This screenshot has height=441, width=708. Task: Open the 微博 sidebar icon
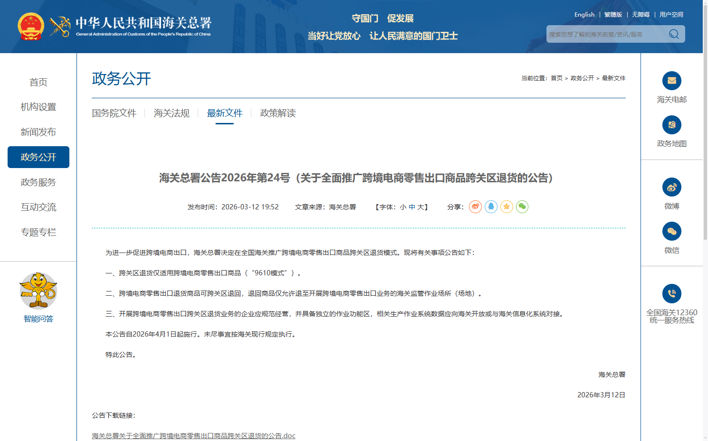[x=671, y=188]
